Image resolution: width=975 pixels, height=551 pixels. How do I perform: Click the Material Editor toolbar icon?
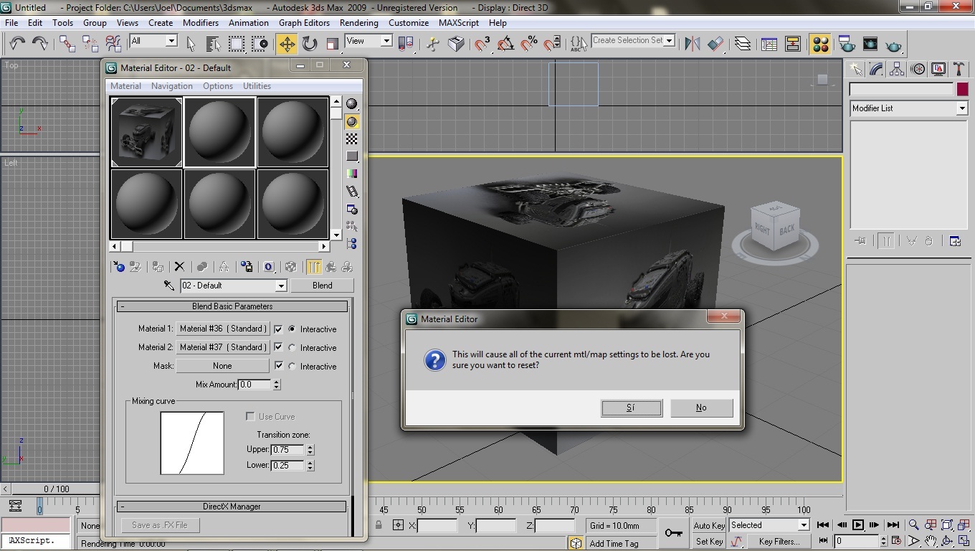[821, 44]
